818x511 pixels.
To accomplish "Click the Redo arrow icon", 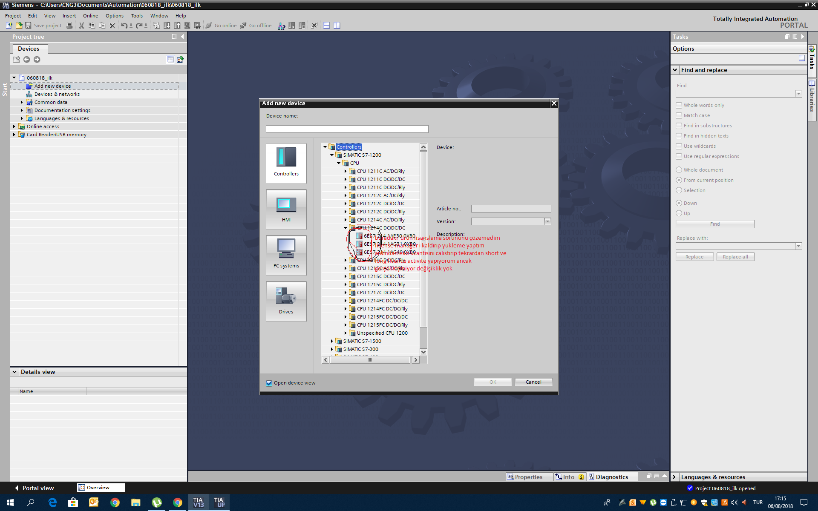I will pyautogui.click(x=139, y=26).
